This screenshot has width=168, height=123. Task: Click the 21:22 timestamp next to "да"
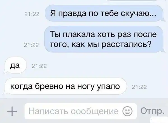click(x=39, y=66)
